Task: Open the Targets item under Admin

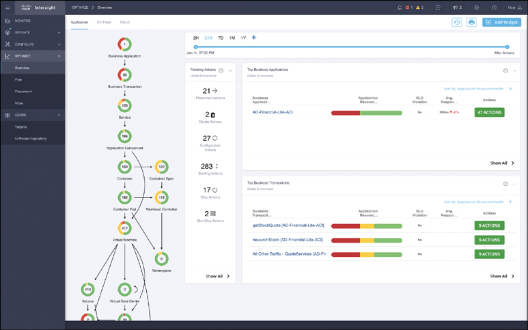Action: (21, 126)
